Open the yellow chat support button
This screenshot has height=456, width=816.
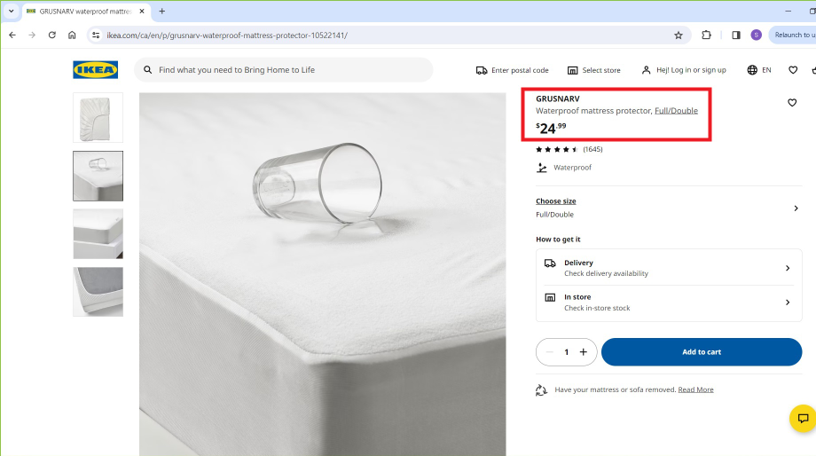coord(803,419)
